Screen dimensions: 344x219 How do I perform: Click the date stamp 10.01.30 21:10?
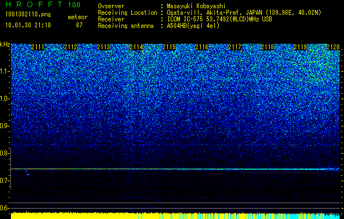tap(28, 25)
